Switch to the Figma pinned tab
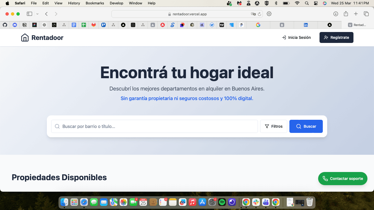This screenshot has height=210, width=374. click(34, 25)
